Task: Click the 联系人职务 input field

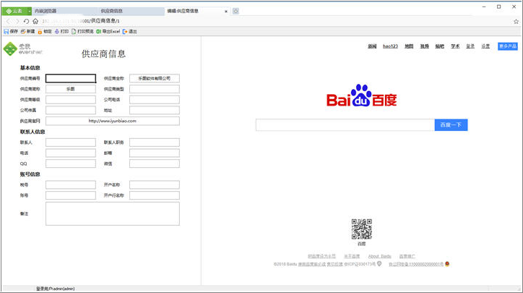Action: coord(155,143)
